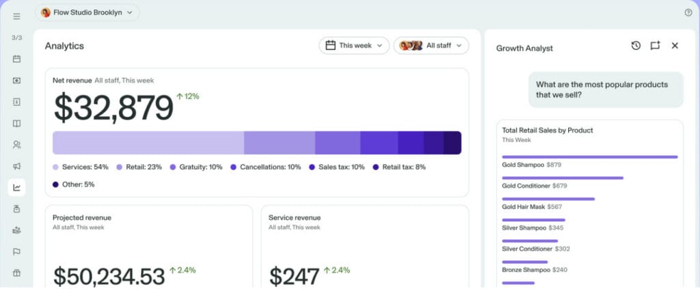View Growth Analyst chat history
This screenshot has width=700, height=289.
636,46
